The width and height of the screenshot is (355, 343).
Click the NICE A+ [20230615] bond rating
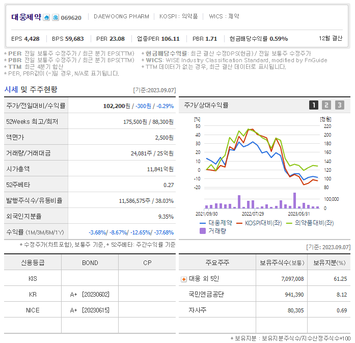[90, 310]
